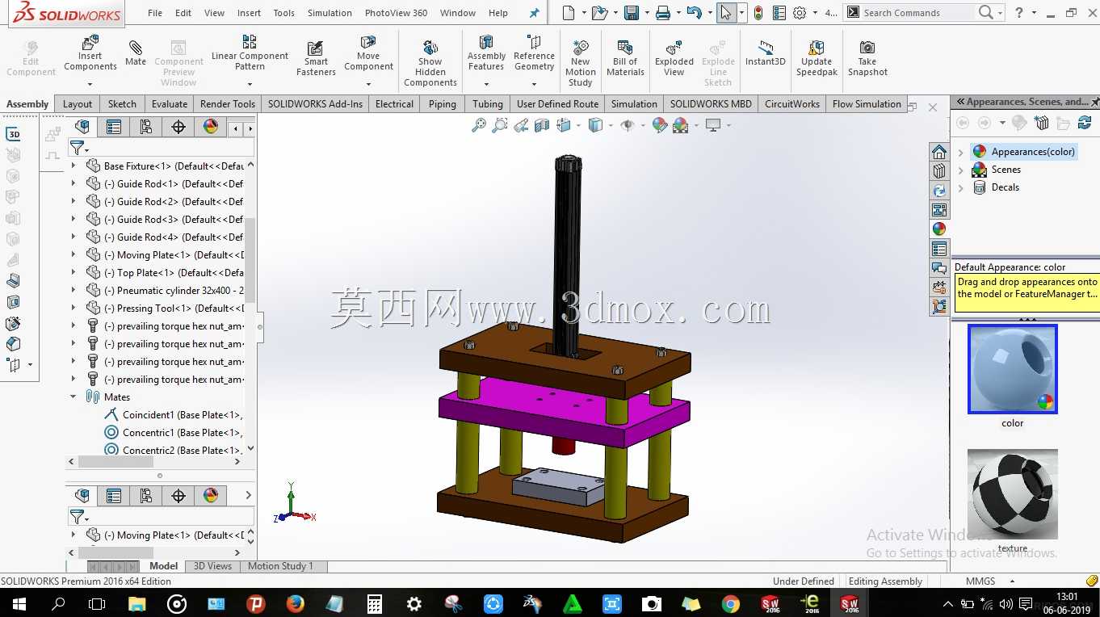
Task: Expand Guide Rod<1> tree node
Action: pyautogui.click(x=73, y=183)
